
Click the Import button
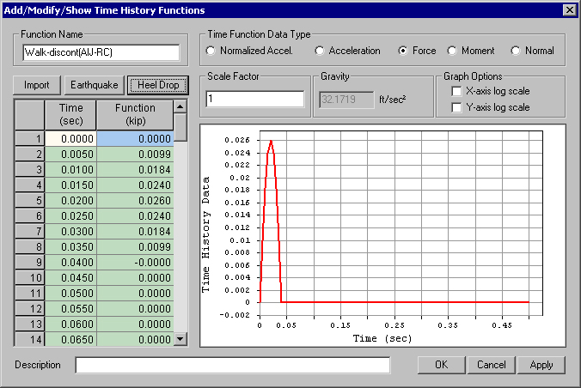[x=36, y=85]
